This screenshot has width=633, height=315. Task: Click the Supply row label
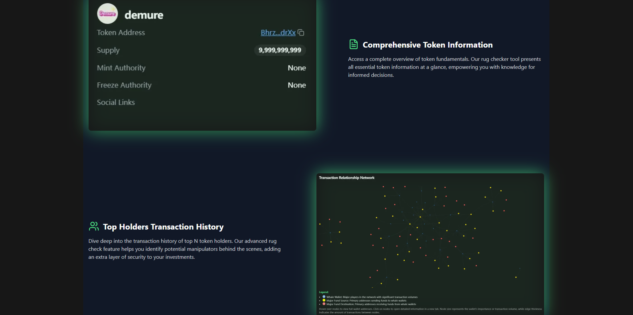pos(108,50)
